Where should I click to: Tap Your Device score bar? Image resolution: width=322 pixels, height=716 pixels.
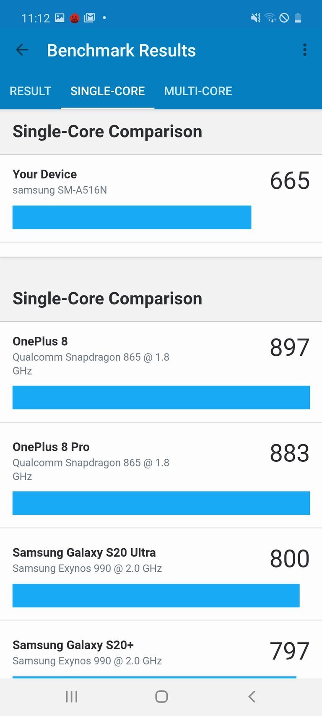click(x=132, y=217)
